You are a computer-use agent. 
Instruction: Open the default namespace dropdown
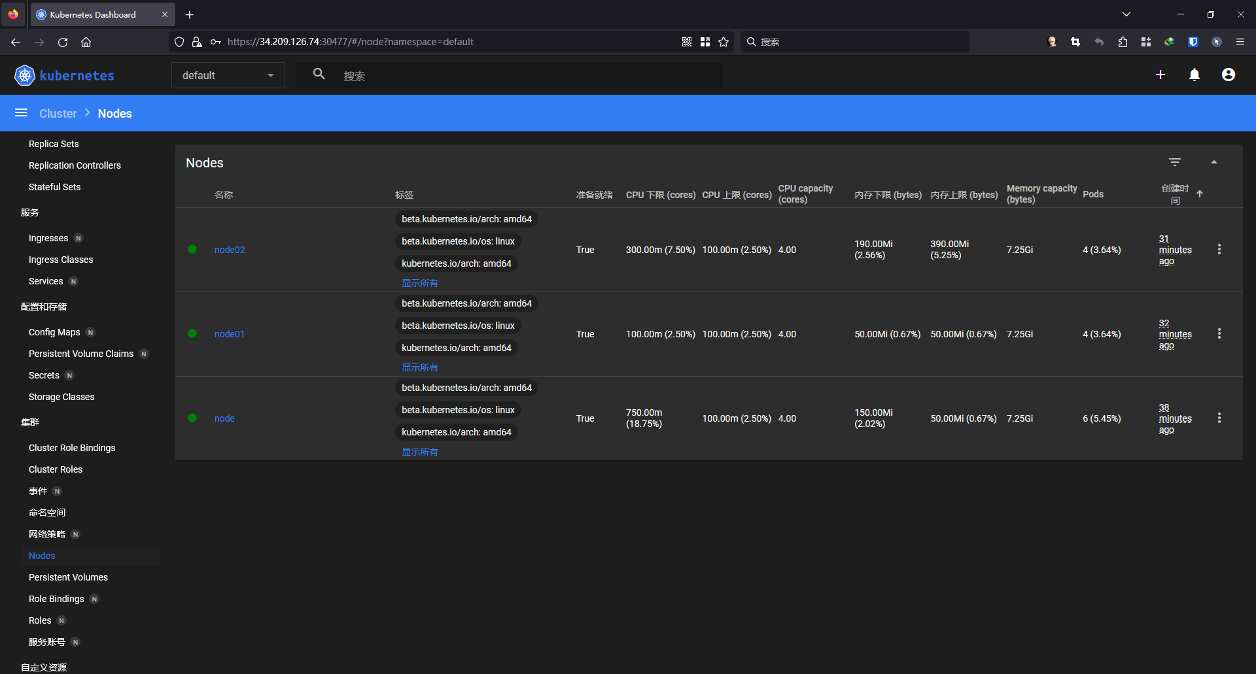point(228,75)
